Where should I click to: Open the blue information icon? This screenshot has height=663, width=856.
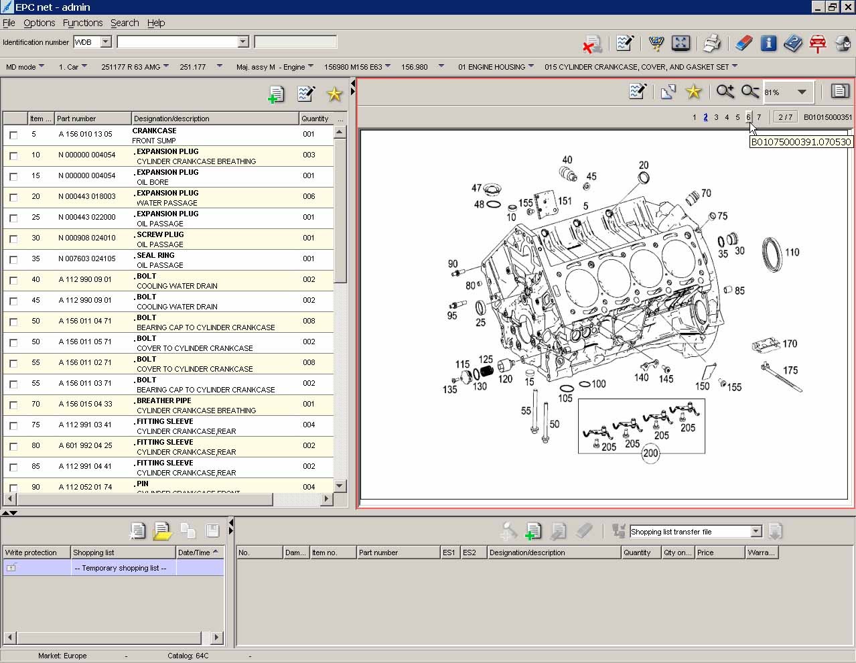click(769, 44)
